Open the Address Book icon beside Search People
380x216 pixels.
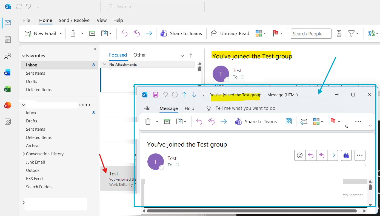point(339,33)
